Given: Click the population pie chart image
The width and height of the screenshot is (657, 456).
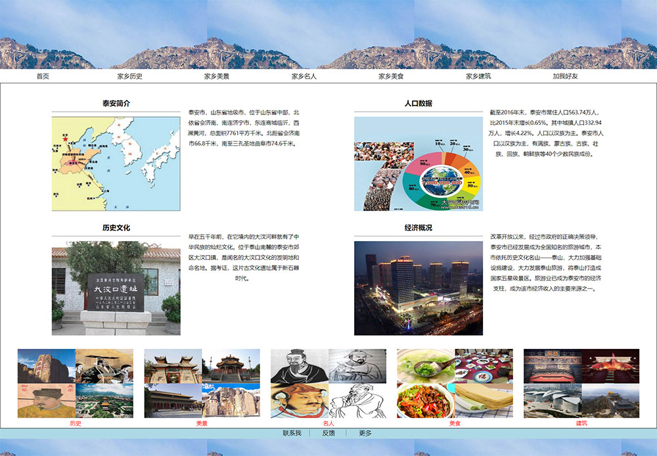Looking at the screenshot, I should click(x=418, y=164).
